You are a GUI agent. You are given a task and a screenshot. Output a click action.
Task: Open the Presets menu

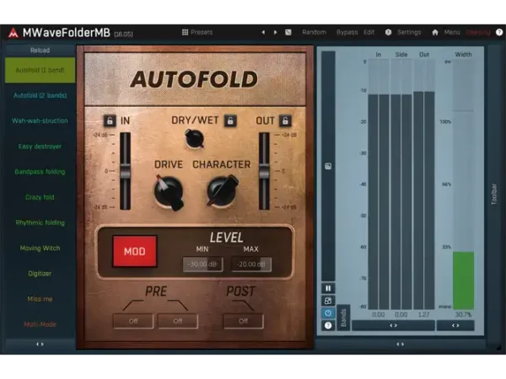(197, 32)
